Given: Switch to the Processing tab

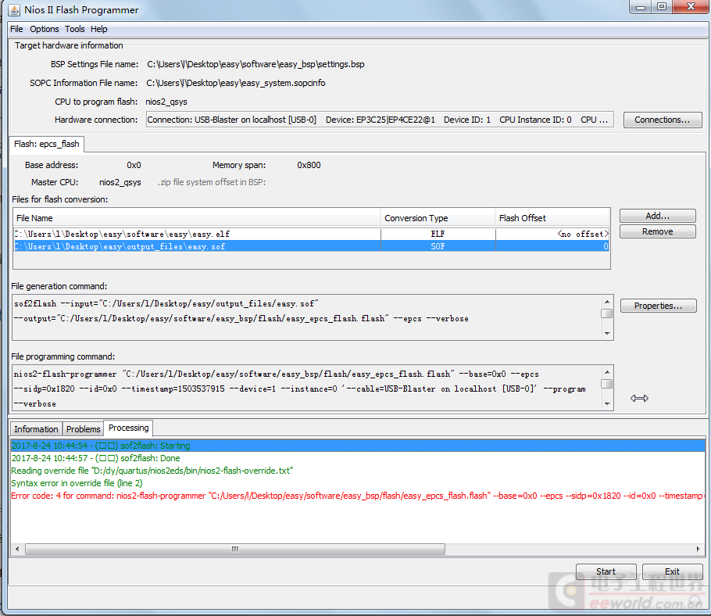Looking at the screenshot, I should (x=129, y=428).
